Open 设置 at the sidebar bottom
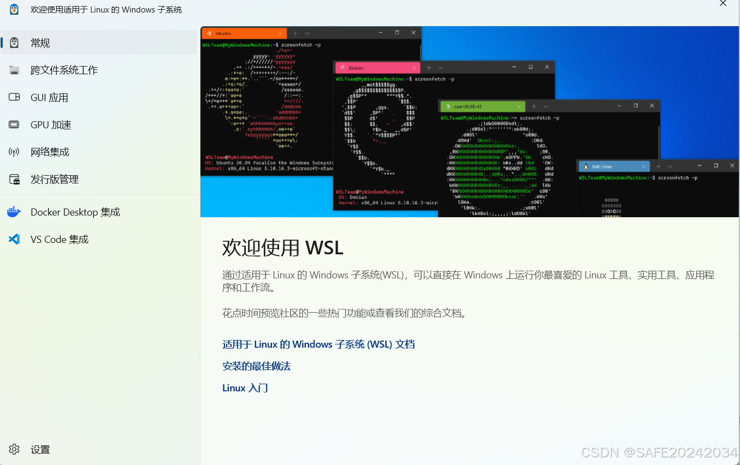740x465 pixels. (x=99, y=449)
